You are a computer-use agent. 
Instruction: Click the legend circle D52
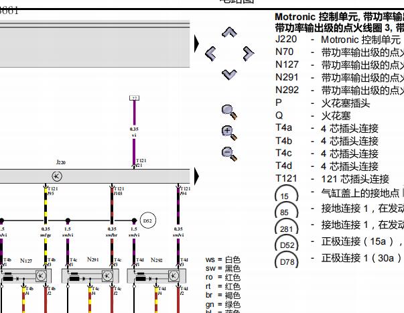[x=287, y=243]
